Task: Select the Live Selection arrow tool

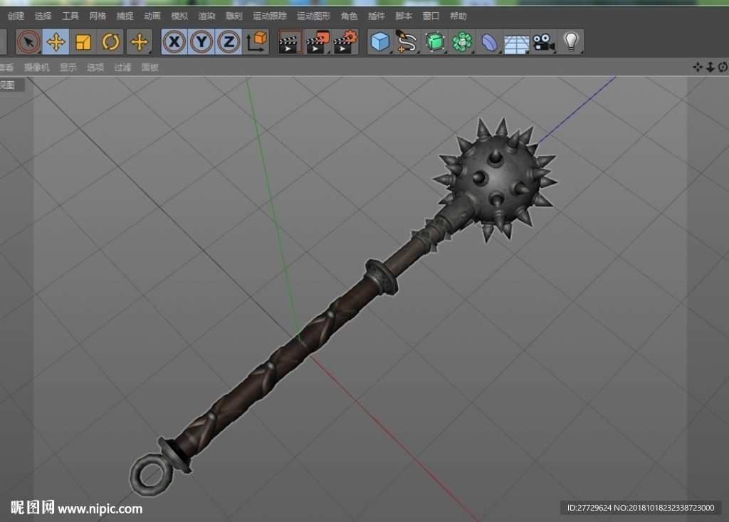Action: click(28, 42)
